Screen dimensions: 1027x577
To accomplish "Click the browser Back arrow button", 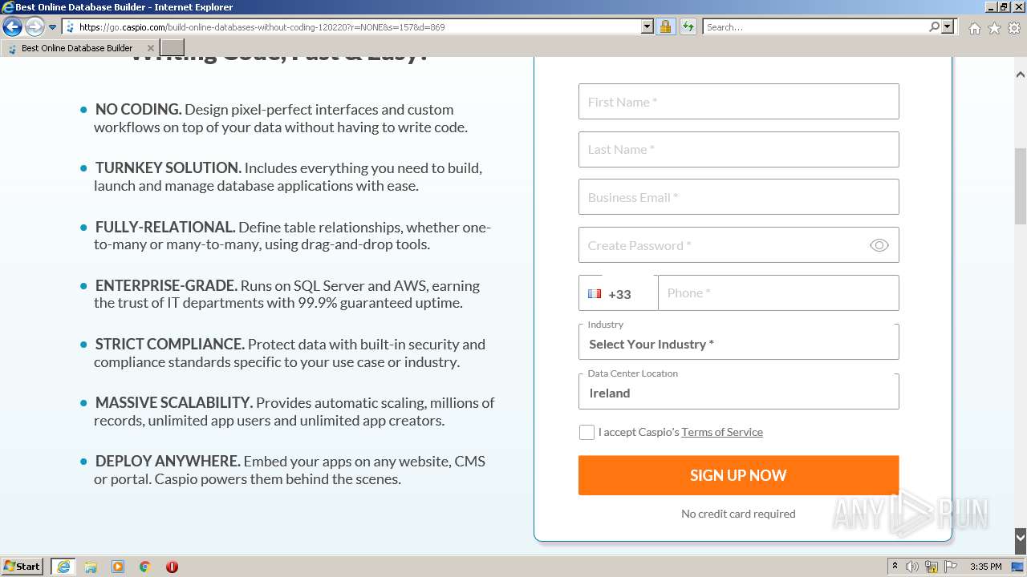I will [12, 27].
